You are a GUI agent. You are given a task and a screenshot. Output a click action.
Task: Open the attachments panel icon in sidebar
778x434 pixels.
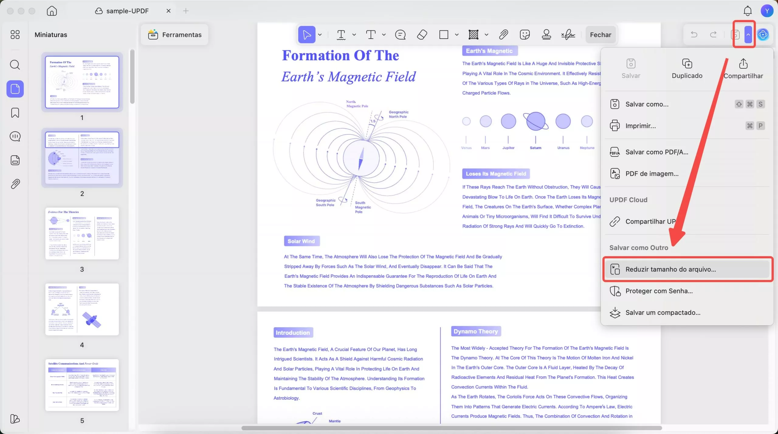click(15, 184)
